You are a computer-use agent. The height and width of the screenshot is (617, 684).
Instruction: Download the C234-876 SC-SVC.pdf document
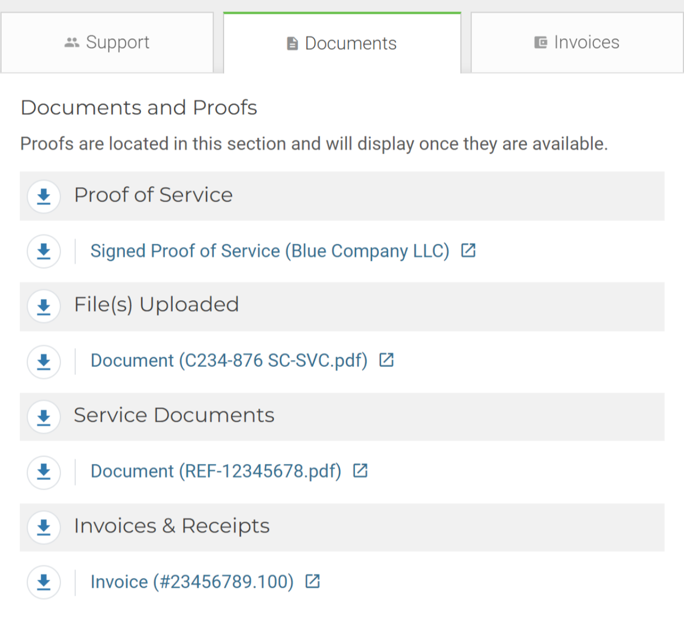(x=44, y=362)
